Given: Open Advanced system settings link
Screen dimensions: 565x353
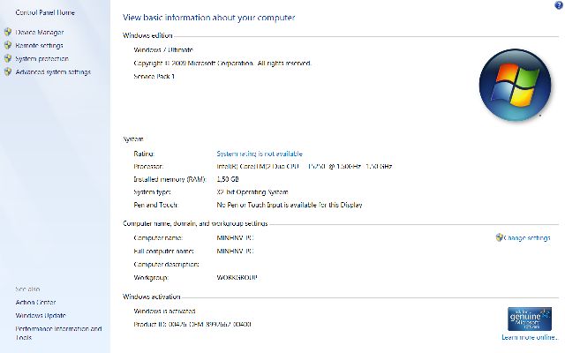Looking at the screenshot, I should [x=53, y=72].
